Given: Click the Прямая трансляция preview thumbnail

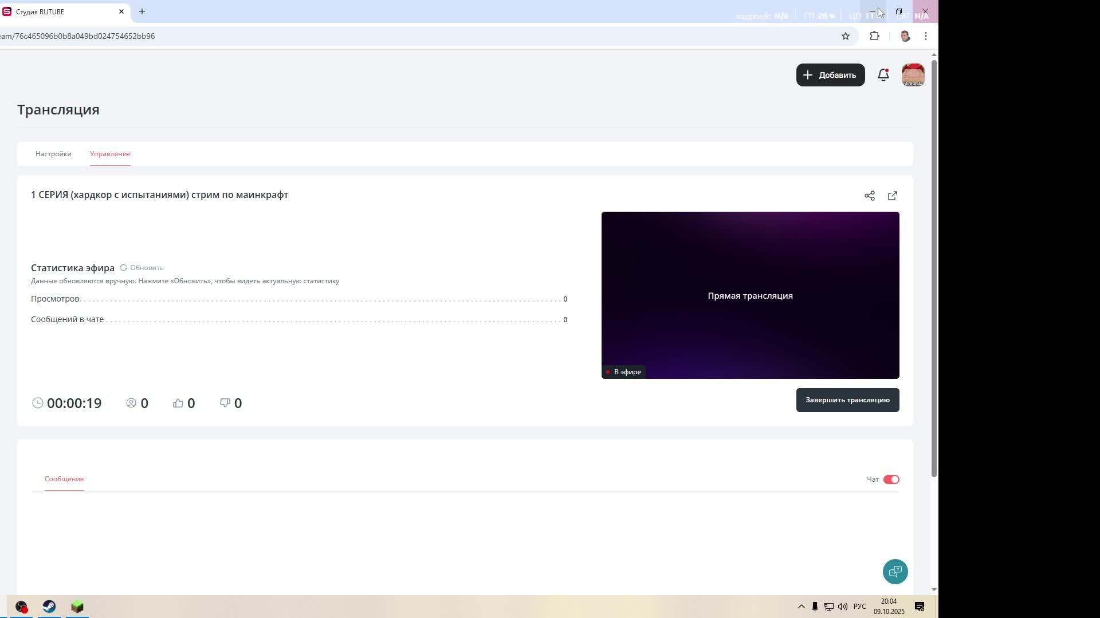Looking at the screenshot, I should point(750,295).
